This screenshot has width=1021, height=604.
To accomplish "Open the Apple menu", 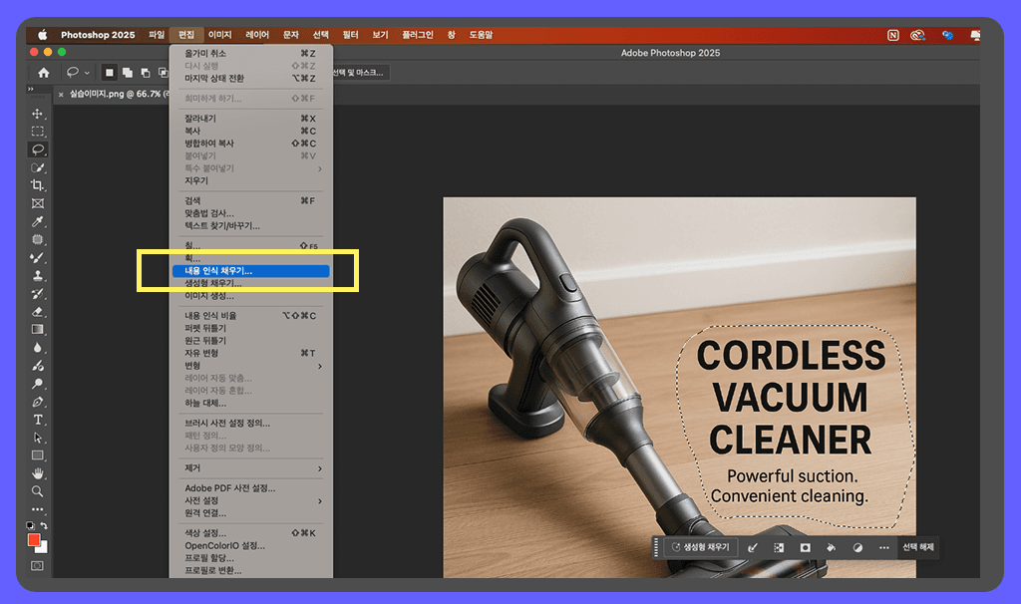I will [x=43, y=35].
